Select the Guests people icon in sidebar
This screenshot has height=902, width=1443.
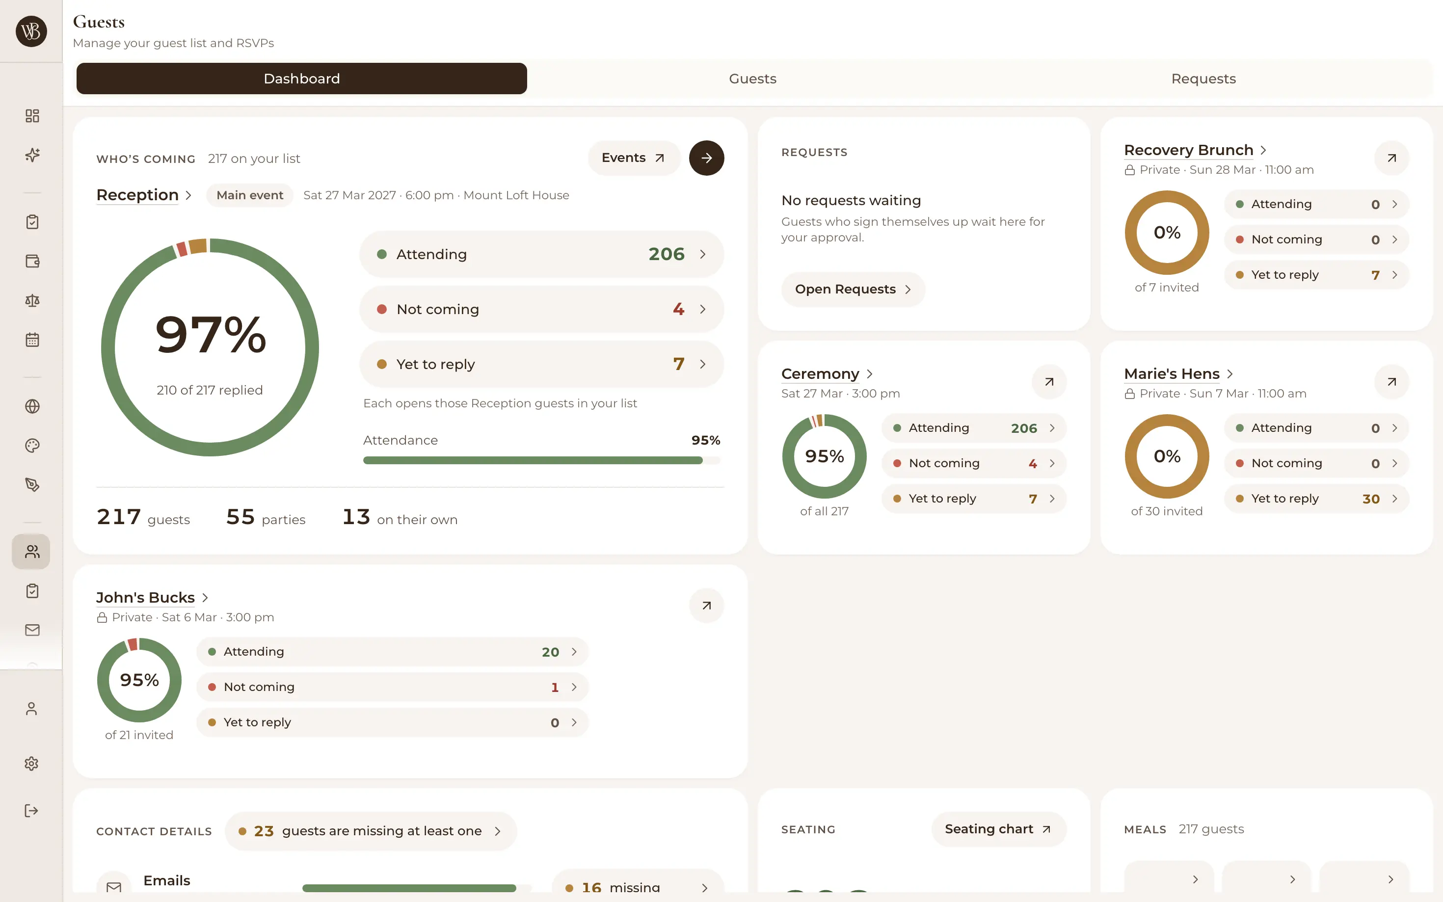(31, 552)
